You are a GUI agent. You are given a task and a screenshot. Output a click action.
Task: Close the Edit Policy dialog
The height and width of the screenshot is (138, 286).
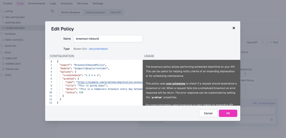(x=234, y=28)
